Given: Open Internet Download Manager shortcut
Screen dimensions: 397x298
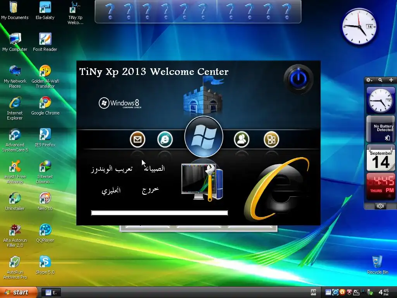Looking at the screenshot, I should click(45, 172).
